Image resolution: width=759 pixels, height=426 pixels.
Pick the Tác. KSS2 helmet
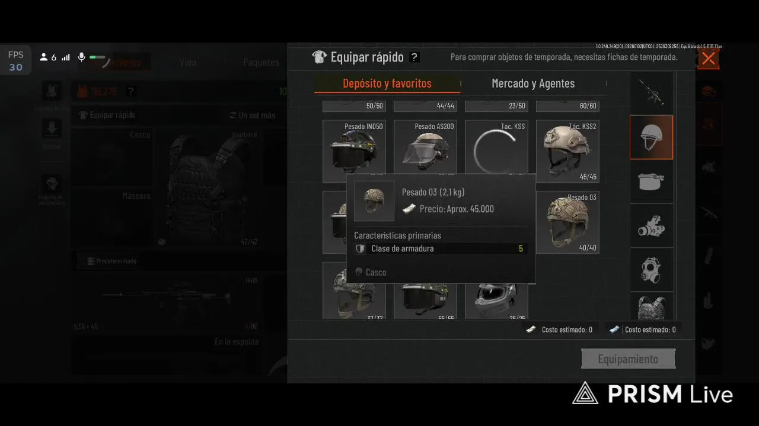(x=567, y=151)
